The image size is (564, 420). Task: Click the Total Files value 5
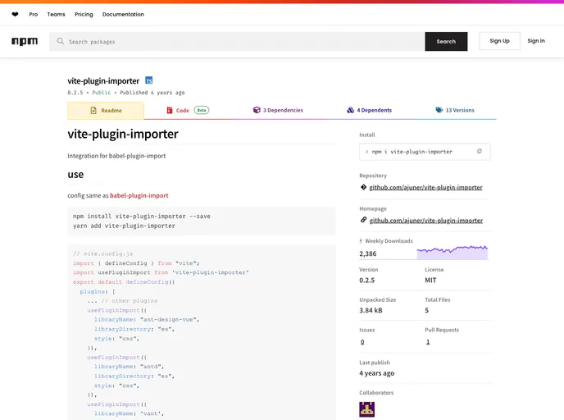tap(427, 310)
